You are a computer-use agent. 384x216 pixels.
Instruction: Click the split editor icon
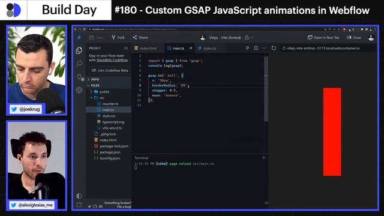pos(256,48)
